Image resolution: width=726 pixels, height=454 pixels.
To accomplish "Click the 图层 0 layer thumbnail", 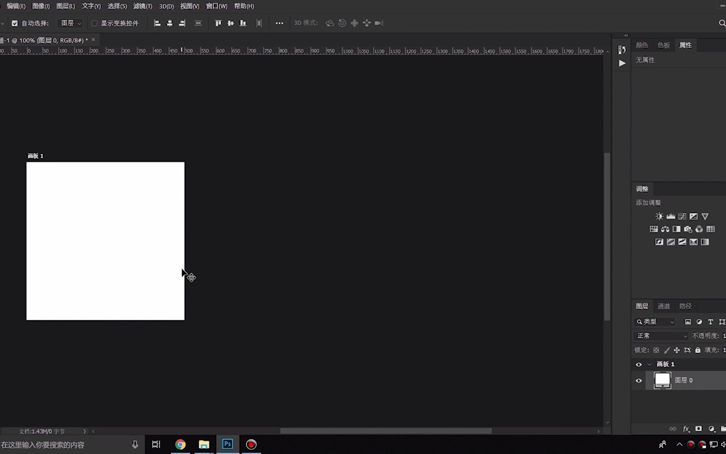I will click(663, 380).
